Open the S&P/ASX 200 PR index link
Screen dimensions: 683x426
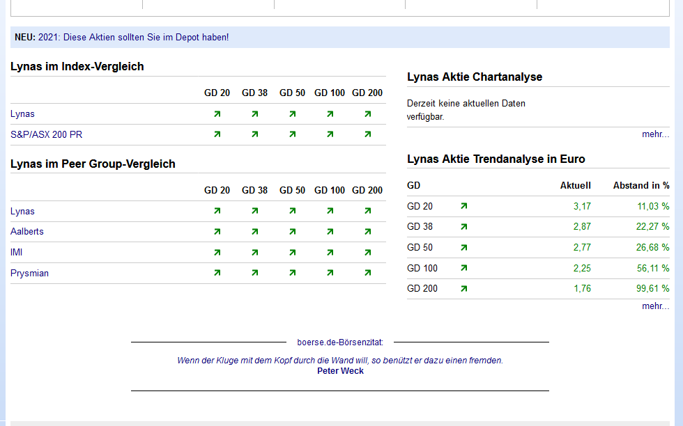(46, 134)
